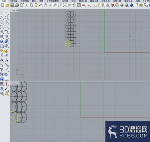The width and height of the screenshot is (150, 142).
Task: Switch to 网格工具 toolbar tab
Action: tap(117, 1)
